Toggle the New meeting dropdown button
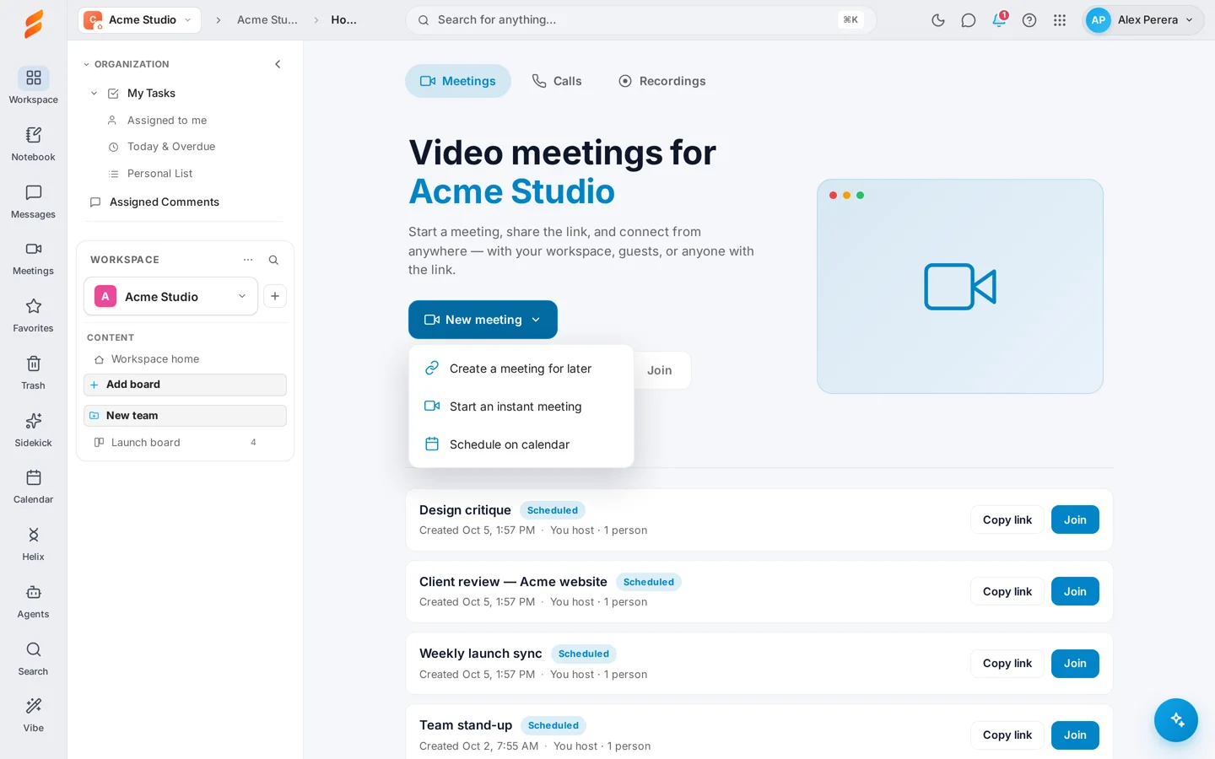This screenshot has width=1215, height=759. coord(483,320)
